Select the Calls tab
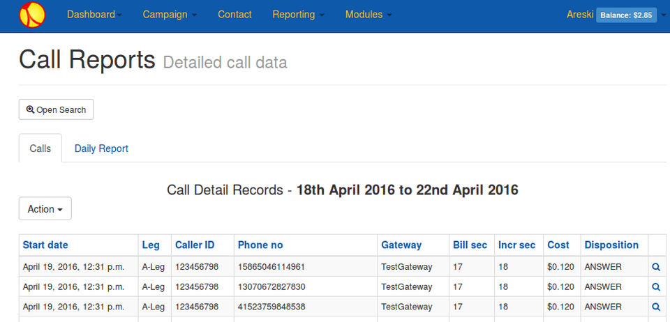Viewport: 670px width, 322px height. (40, 148)
